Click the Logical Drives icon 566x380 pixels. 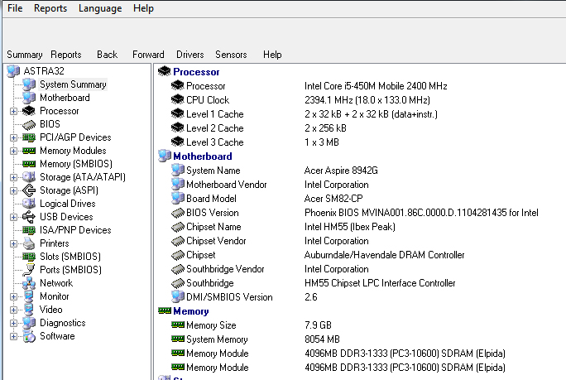29,204
